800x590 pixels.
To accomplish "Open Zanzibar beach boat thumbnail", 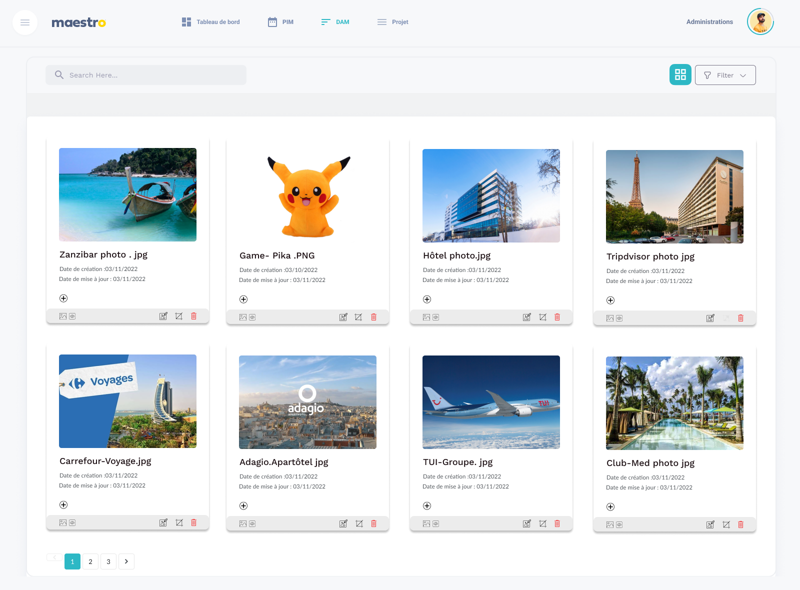I will click(127, 194).
